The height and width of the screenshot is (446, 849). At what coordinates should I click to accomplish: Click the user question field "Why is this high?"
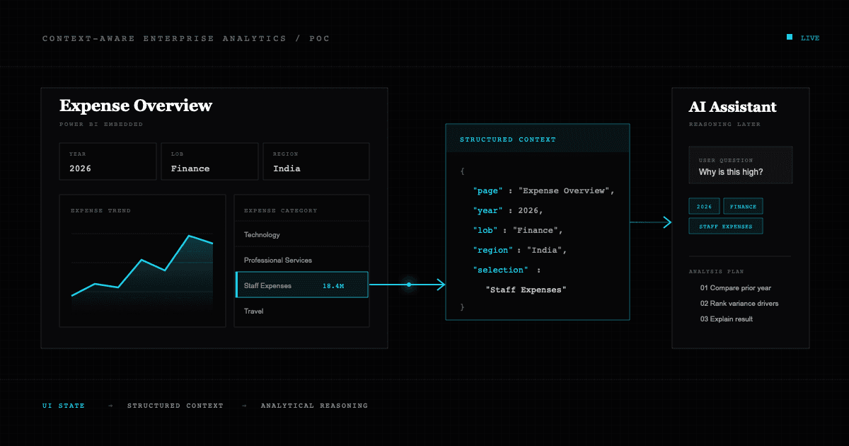coord(741,166)
